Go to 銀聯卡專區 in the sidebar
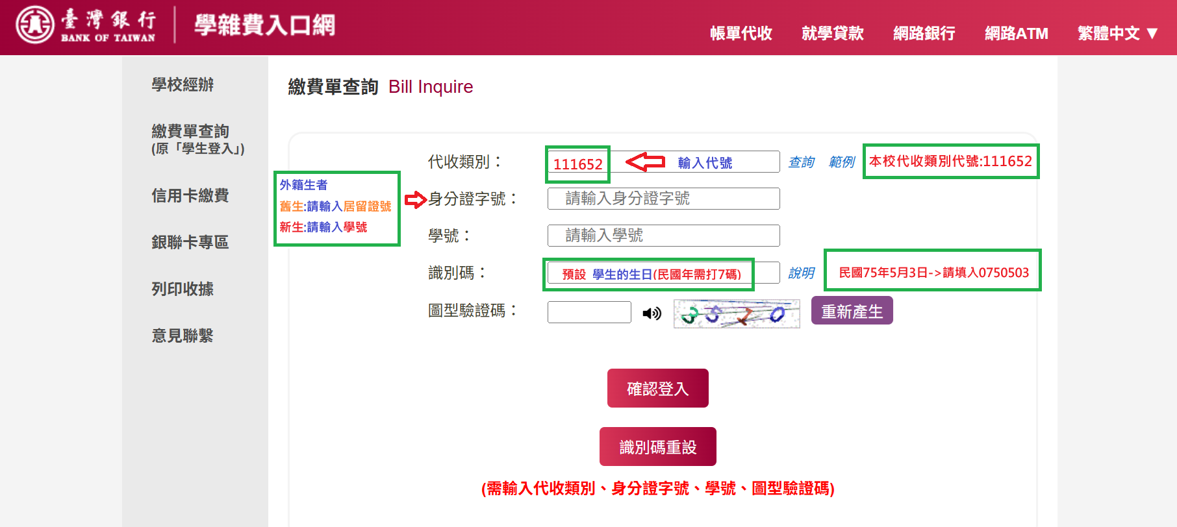Image resolution: width=1177 pixels, height=527 pixels. click(x=190, y=242)
